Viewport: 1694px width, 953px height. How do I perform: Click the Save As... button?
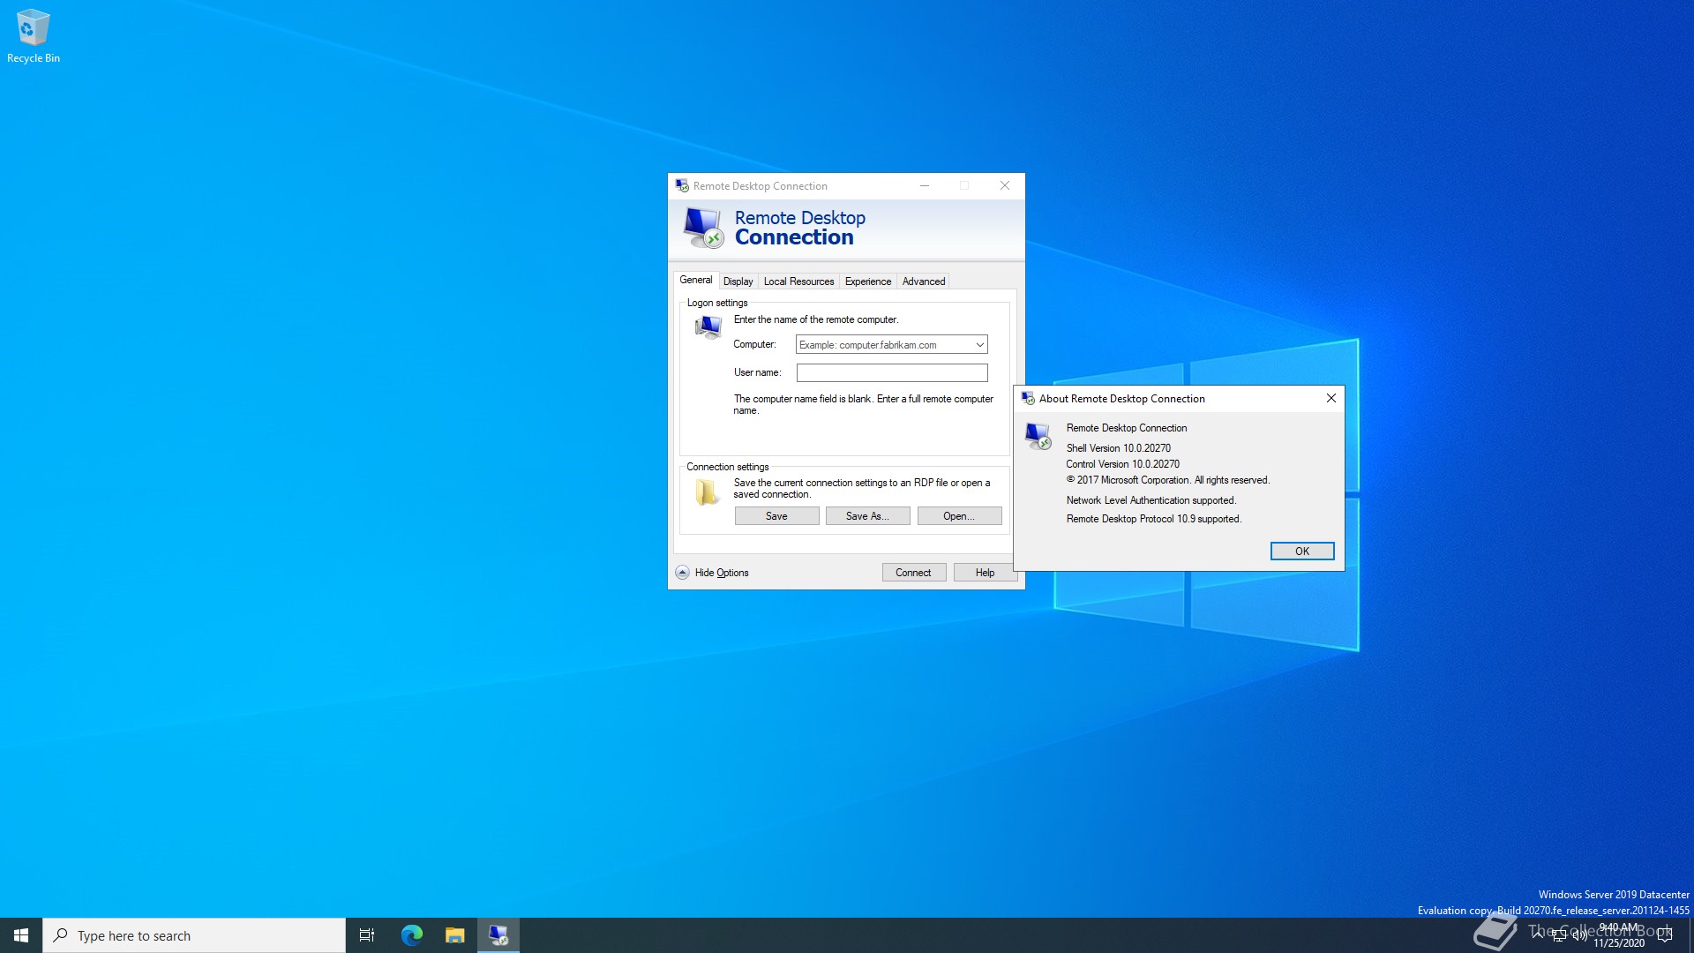click(867, 516)
